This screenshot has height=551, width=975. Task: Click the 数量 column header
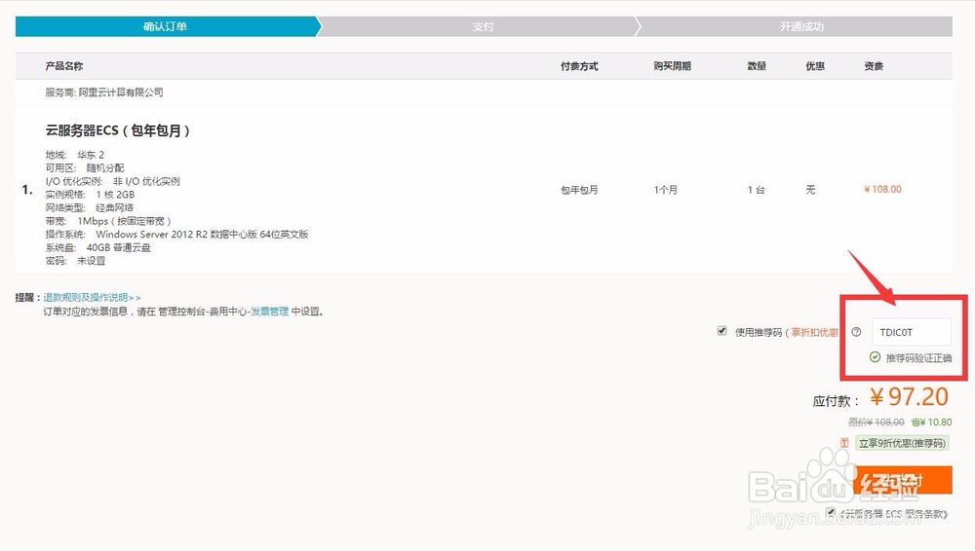click(x=757, y=66)
